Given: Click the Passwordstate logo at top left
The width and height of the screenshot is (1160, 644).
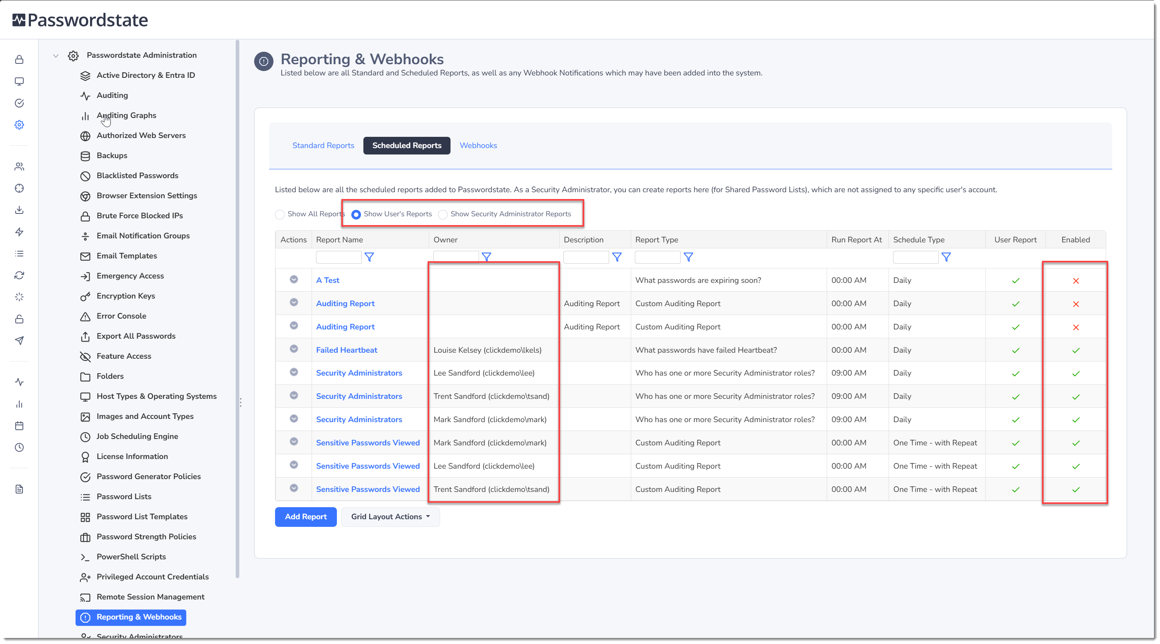Looking at the screenshot, I should click(80, 20).
